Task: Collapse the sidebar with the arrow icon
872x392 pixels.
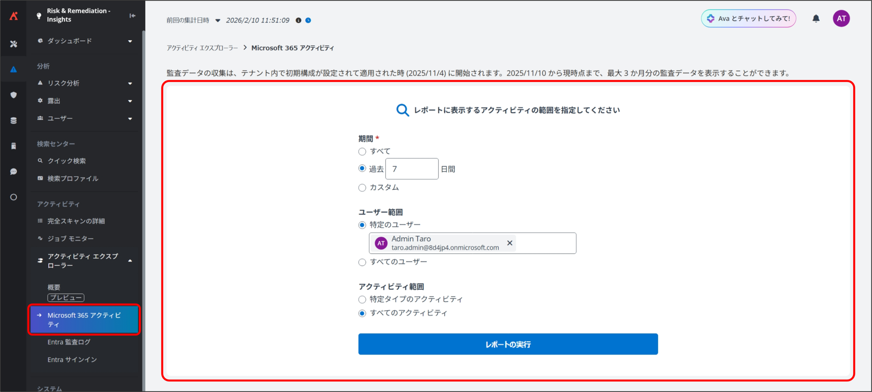Action: 132,16
